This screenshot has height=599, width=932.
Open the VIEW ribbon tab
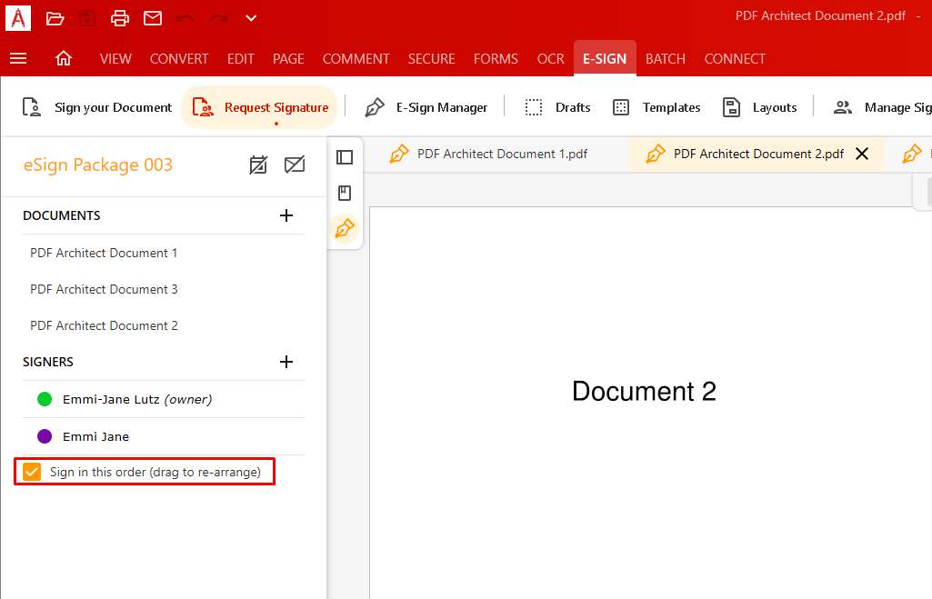tap(115, 59)
